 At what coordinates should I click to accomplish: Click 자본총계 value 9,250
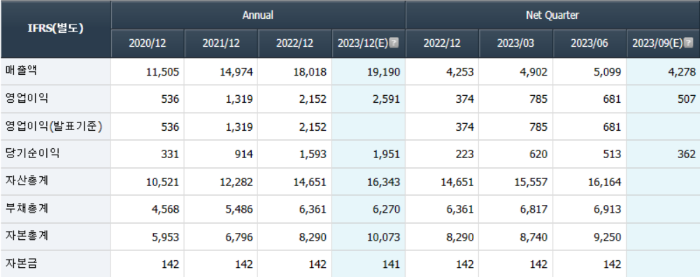608,237
